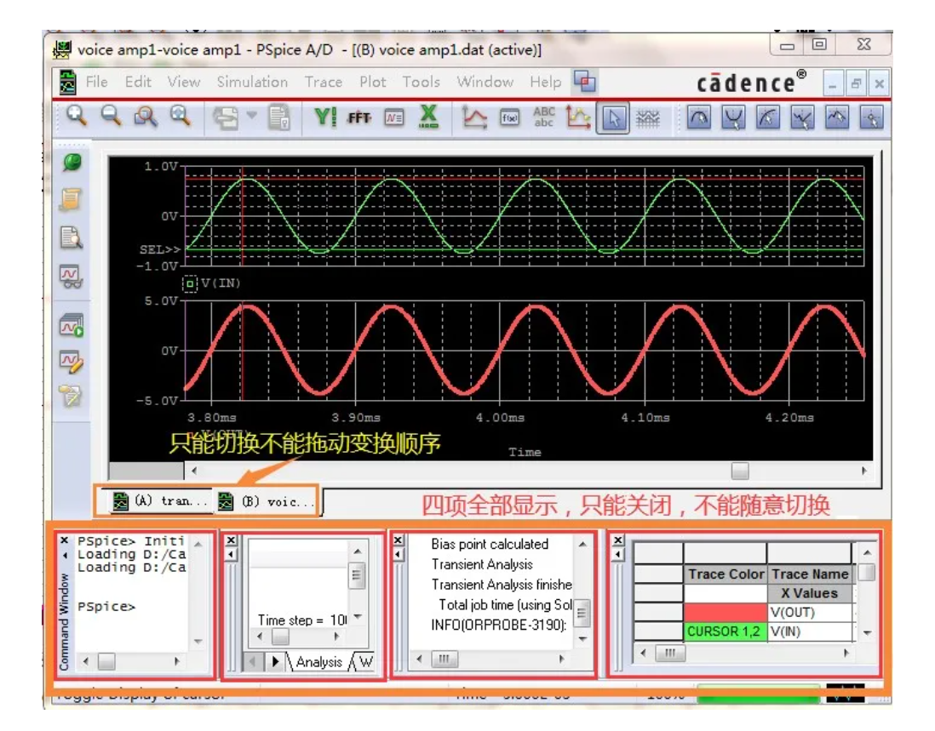This screenshot has height=731, width=935.
Task: Click the V(OUT) trace name cell
Action: point(810,613)
